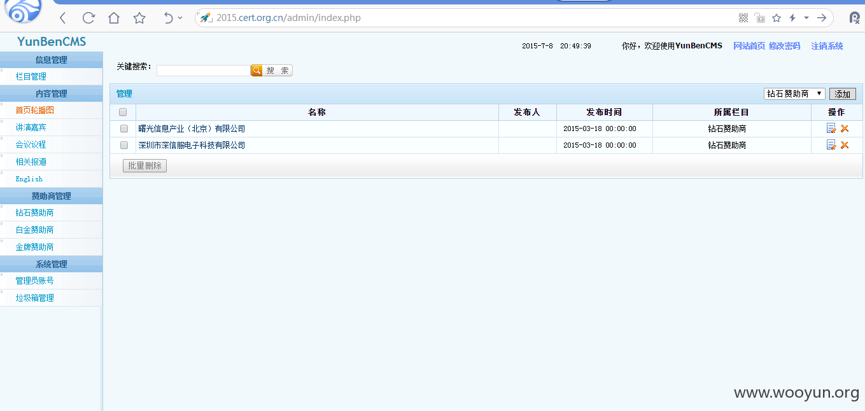Screen dimensions: 865x411
Task: Open 会议议程 in the sidebar
Action: click(31, 144)
